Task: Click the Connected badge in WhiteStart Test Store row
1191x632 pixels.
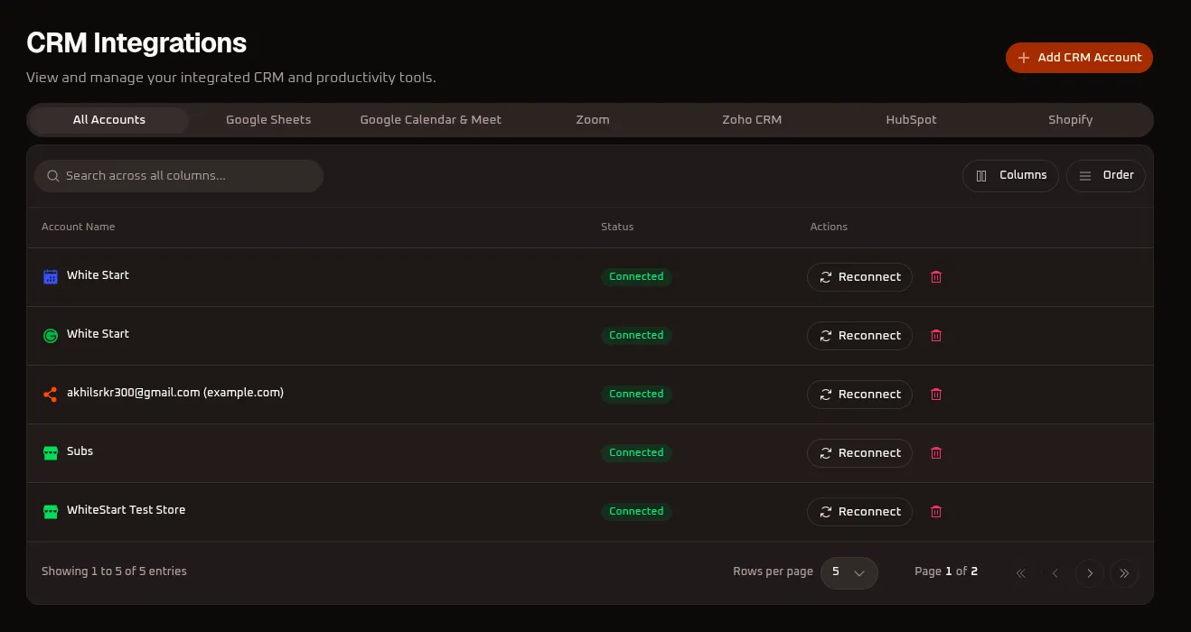Action: pyautogui.click(x=636, y=511)
